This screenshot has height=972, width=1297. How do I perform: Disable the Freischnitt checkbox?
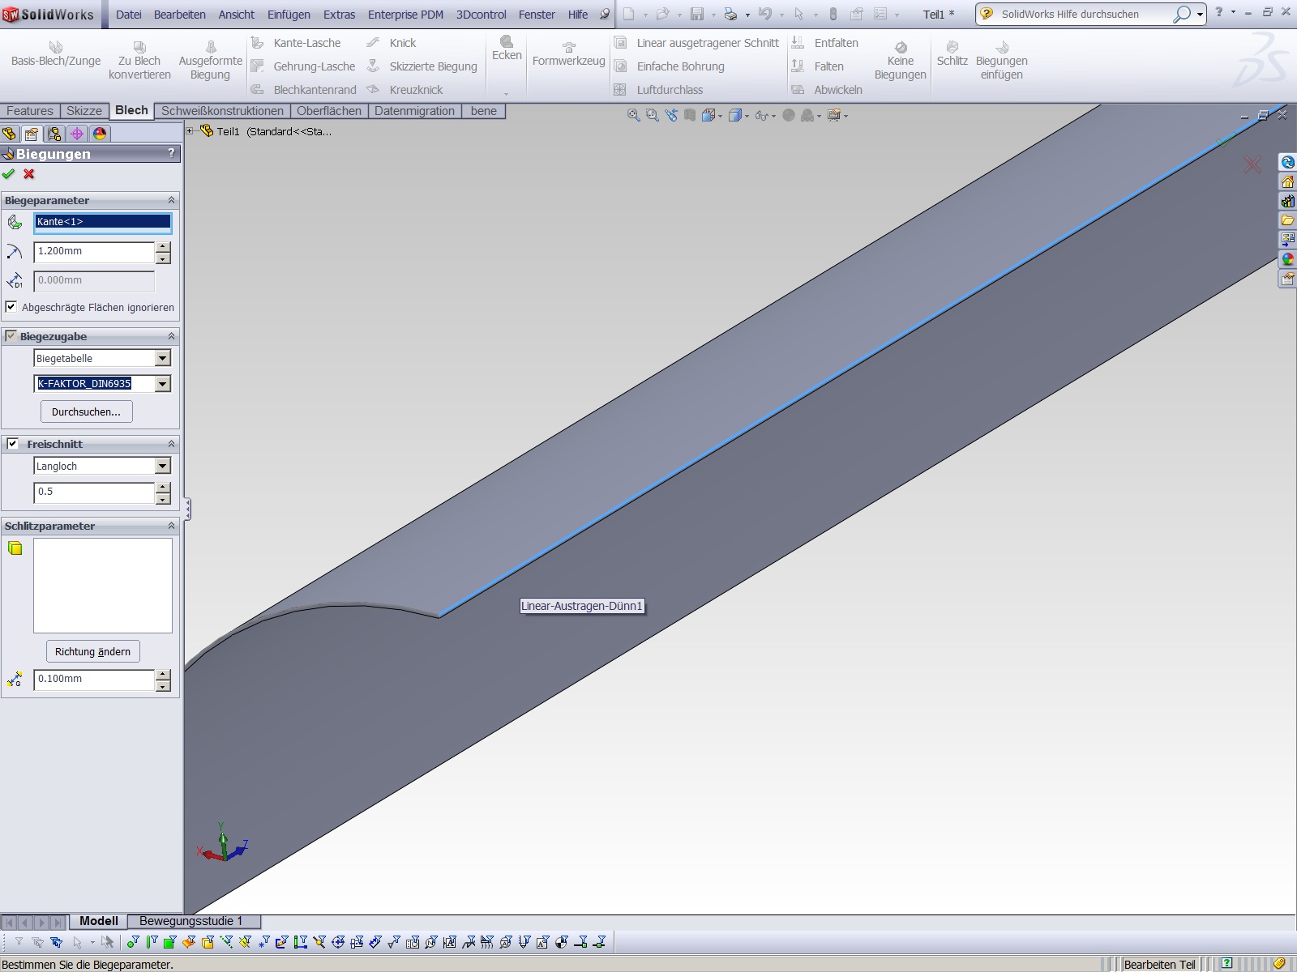[x=13, y=444]
